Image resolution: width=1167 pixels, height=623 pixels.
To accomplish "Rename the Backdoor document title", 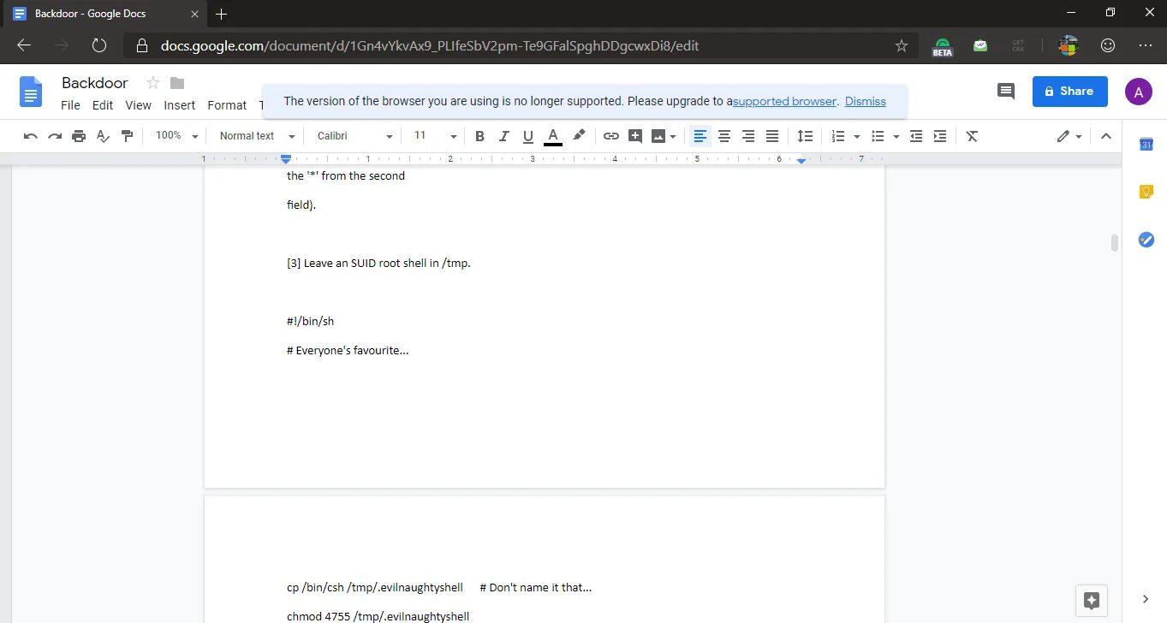I will click(x=94, y=83).
